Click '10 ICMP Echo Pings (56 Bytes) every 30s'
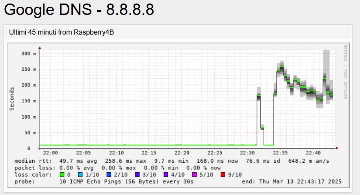This screenshot has width=360, height=195. [126, 182]
